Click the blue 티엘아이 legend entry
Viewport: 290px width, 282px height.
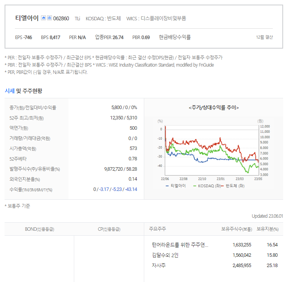click(x=176, y=186)
